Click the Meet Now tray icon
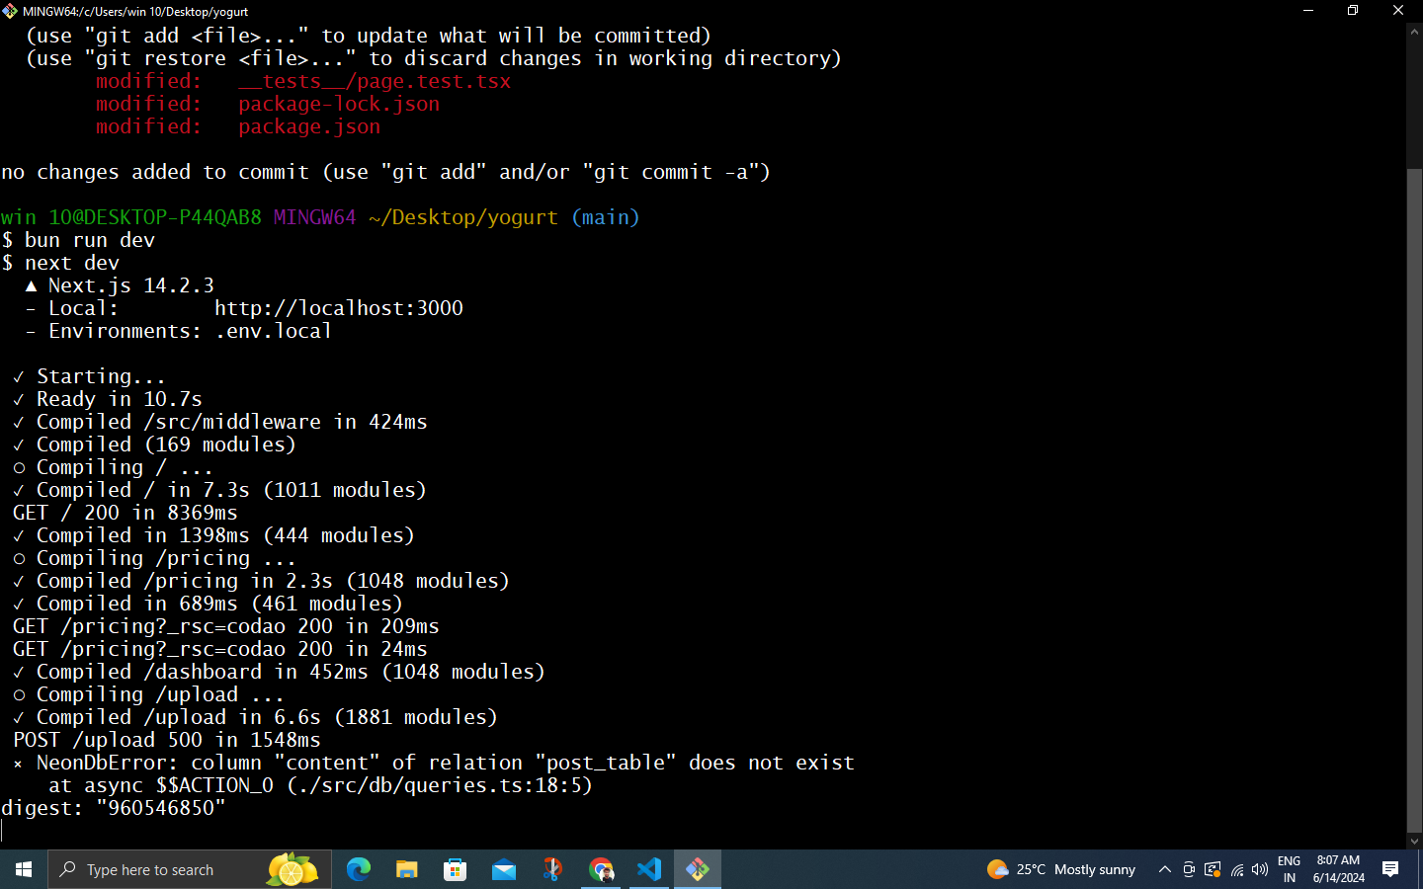1423x889 pixels. 1189,869
